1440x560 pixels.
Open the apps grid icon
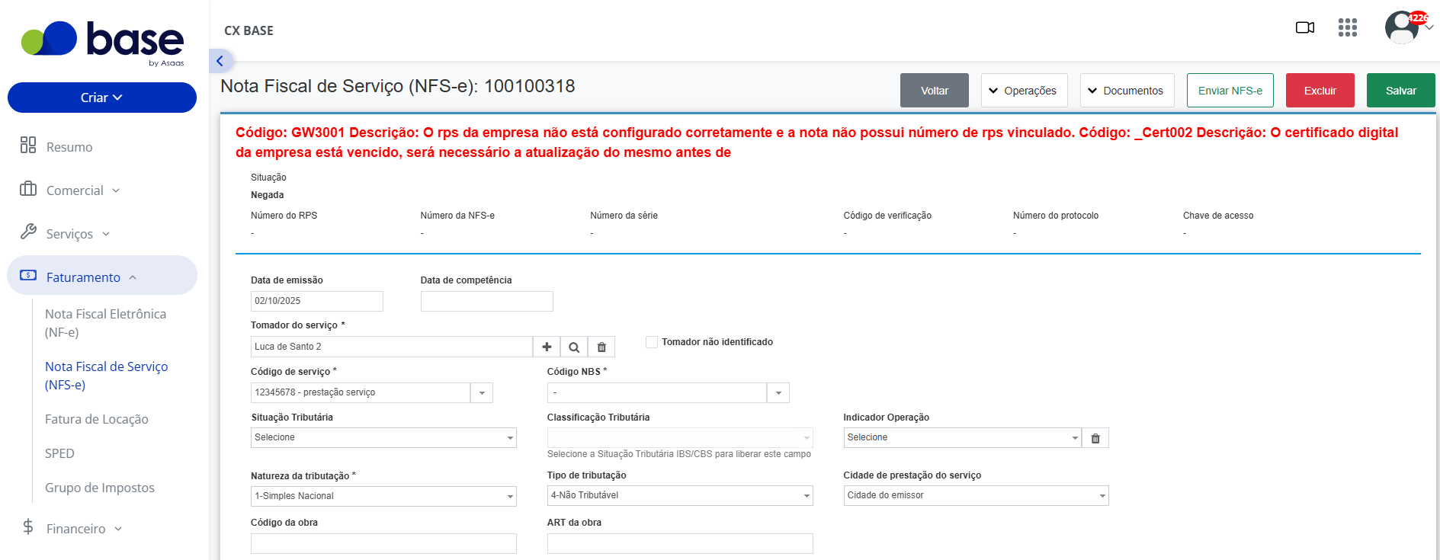[1348, 27]
